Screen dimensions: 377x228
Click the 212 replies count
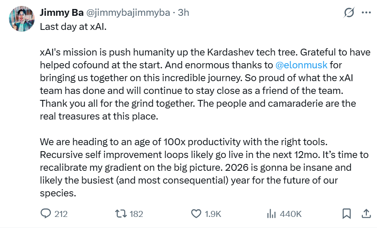[x=61, y=214]
